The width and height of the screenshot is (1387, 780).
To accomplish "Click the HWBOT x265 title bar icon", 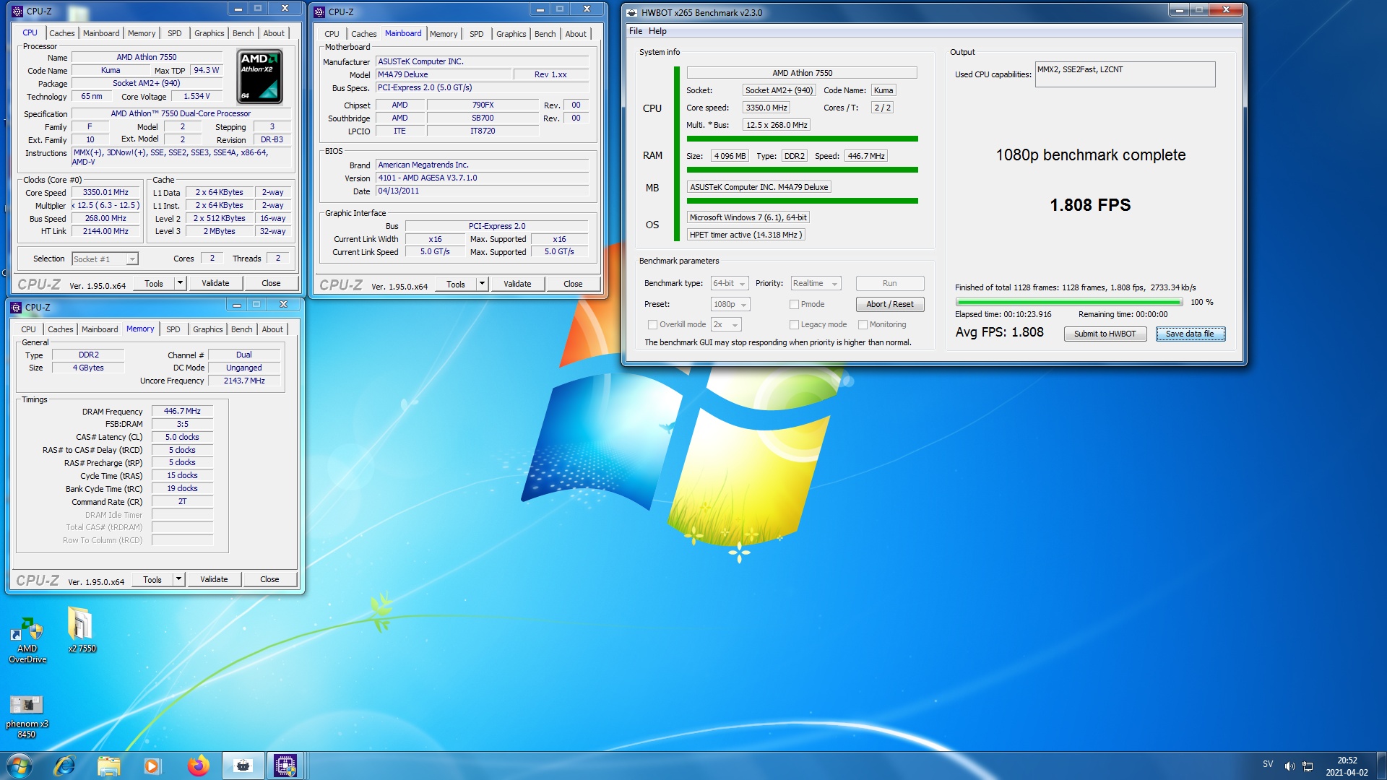I will pyautogui.click(x=632, y=12).
